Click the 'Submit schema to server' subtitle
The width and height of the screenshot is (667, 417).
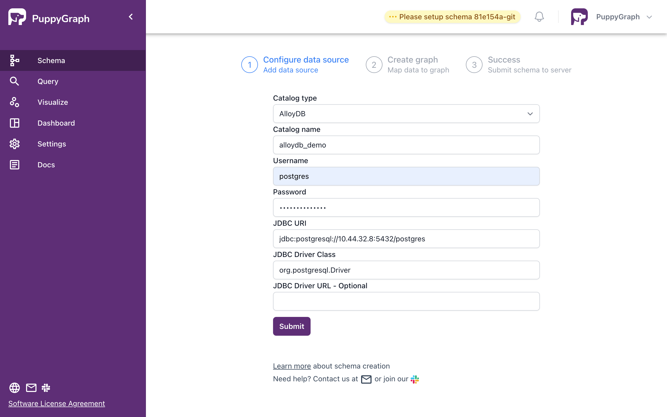(x=529, y=70)
